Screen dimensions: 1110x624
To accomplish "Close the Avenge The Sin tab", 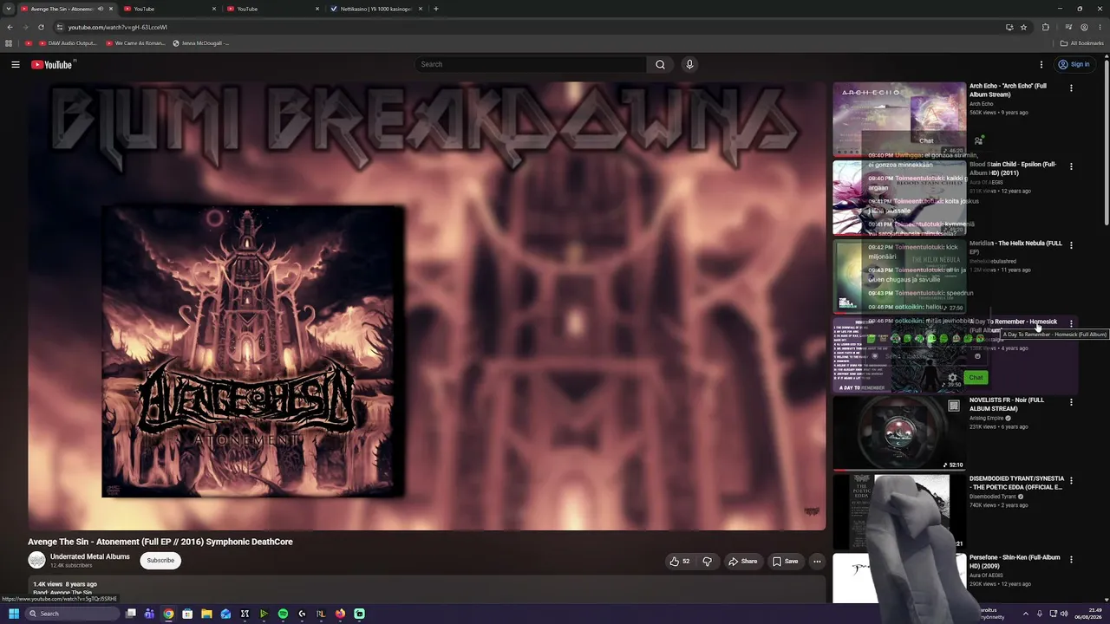I will point(111,9).
